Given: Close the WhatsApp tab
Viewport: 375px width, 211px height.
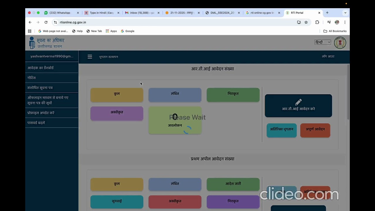Looking at the screenshot, I should pyautogui.click(x=78, y=13).
